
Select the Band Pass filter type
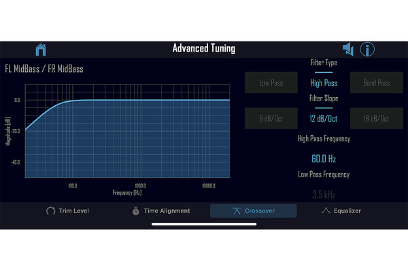pos(377,83)
